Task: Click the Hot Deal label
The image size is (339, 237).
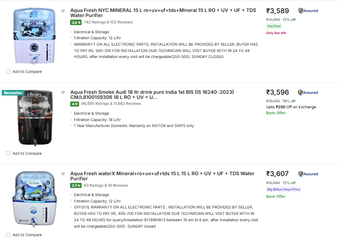Action: point(274,26)
